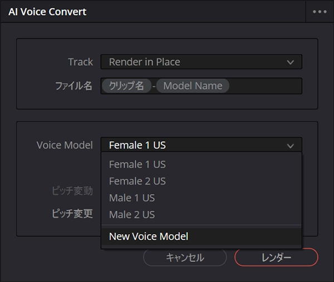Click the AI Voice Convert title
The height and width of the screenshot is (282, 334).
(47, 12)
